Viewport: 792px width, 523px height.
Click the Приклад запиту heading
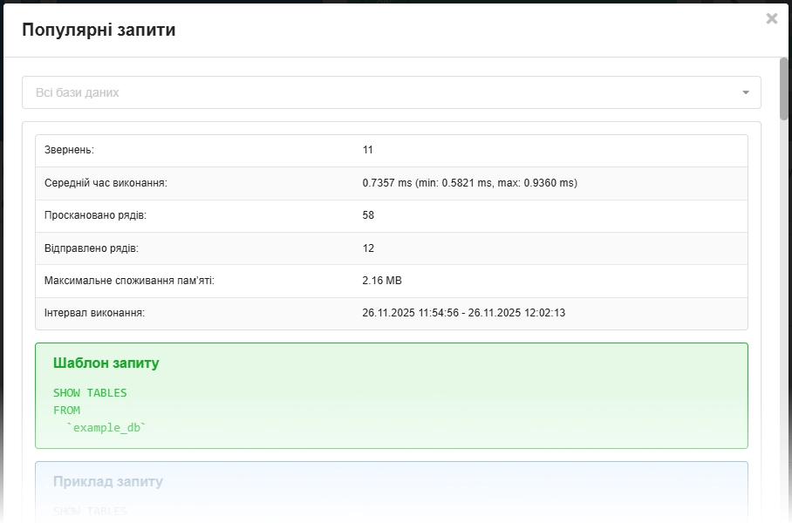[x=108, y=482]
